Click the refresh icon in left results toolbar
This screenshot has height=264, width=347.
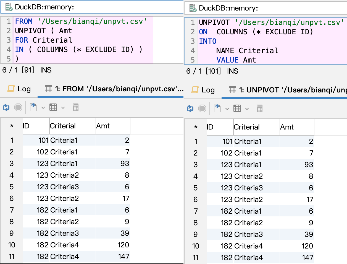pos(6,107)
